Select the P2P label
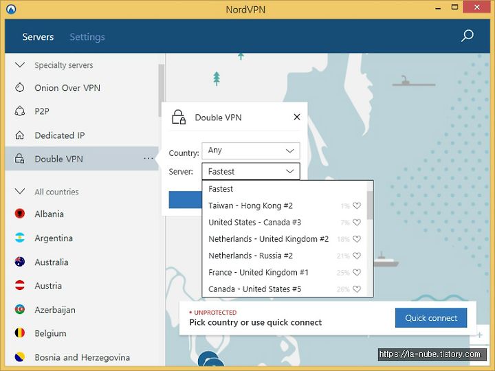Viewport: 495px width, 371px height. pyautogui.click(x=42, y=111)
